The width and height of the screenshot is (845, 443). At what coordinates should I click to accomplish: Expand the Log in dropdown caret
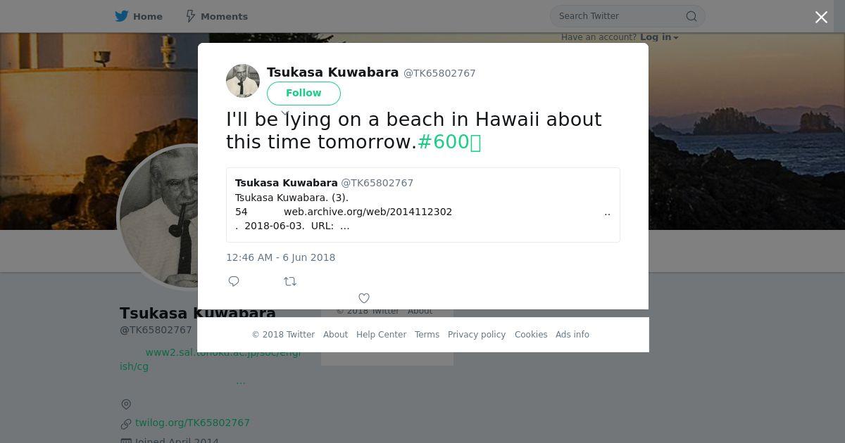676,38
